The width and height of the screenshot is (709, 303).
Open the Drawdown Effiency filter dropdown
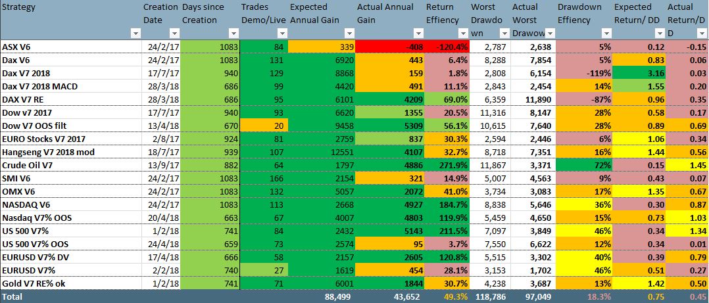coord(606,34)
